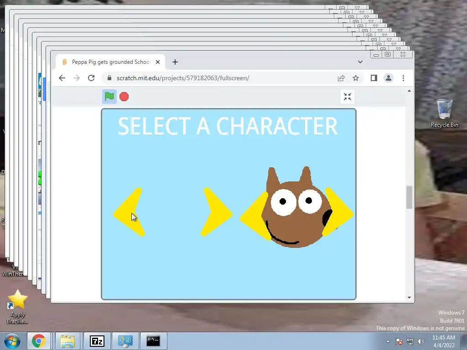Open File Explorer from the taskbar
467x350 pixels.
[x=67, y=341]
